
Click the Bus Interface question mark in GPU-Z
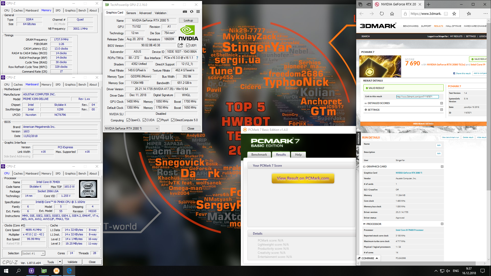tap(197, 58)
